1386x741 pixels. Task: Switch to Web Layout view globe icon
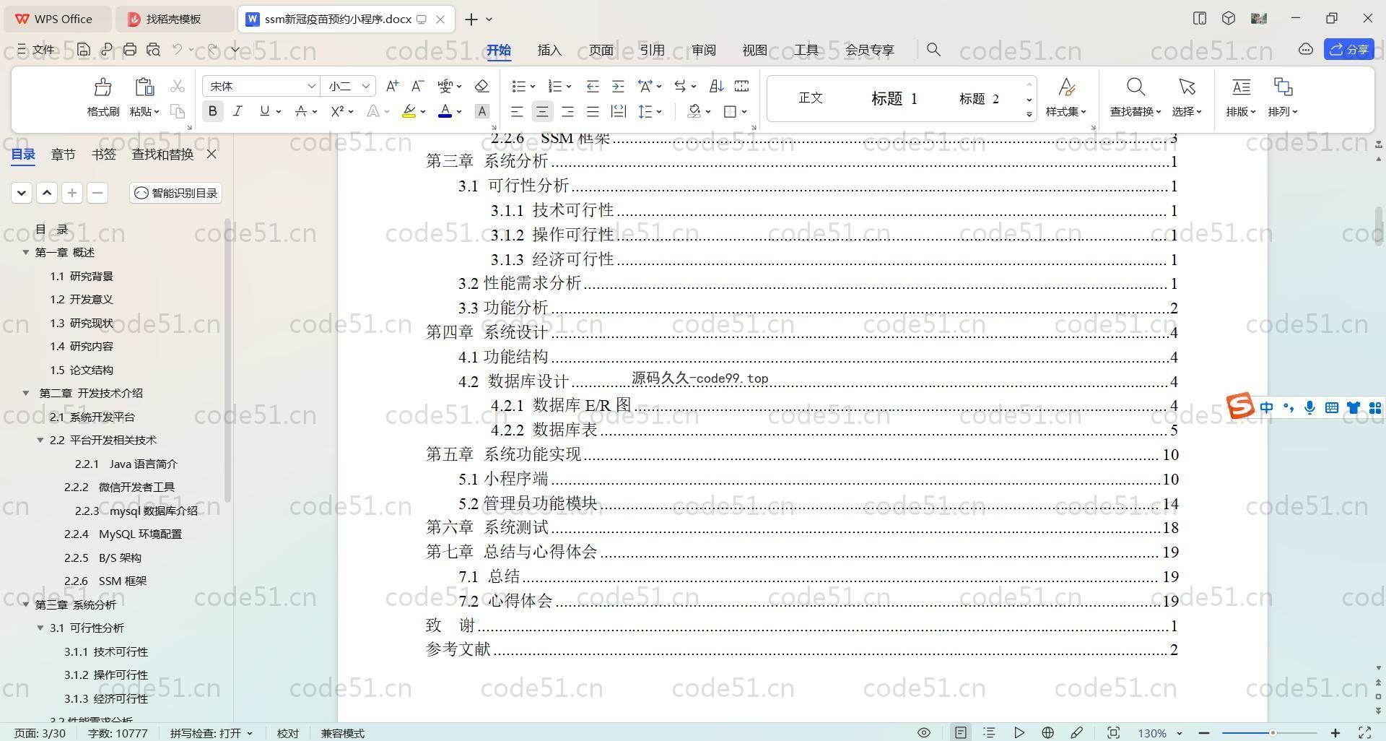click(1047, 732)
